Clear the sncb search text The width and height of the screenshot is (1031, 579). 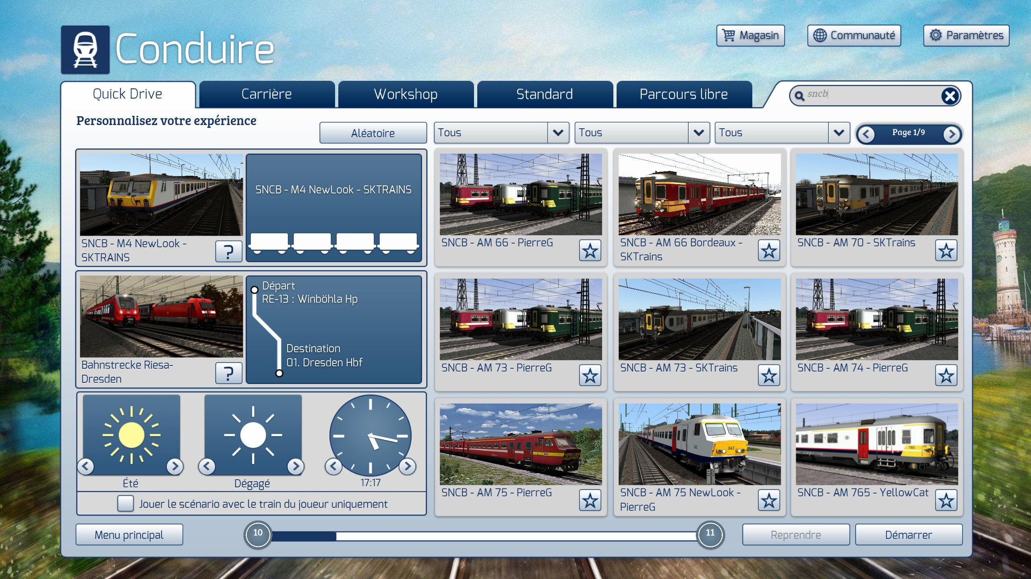click(950, 96)
